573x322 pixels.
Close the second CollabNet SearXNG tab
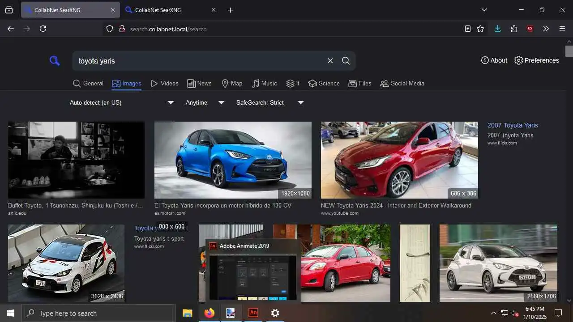coord(213,10)
